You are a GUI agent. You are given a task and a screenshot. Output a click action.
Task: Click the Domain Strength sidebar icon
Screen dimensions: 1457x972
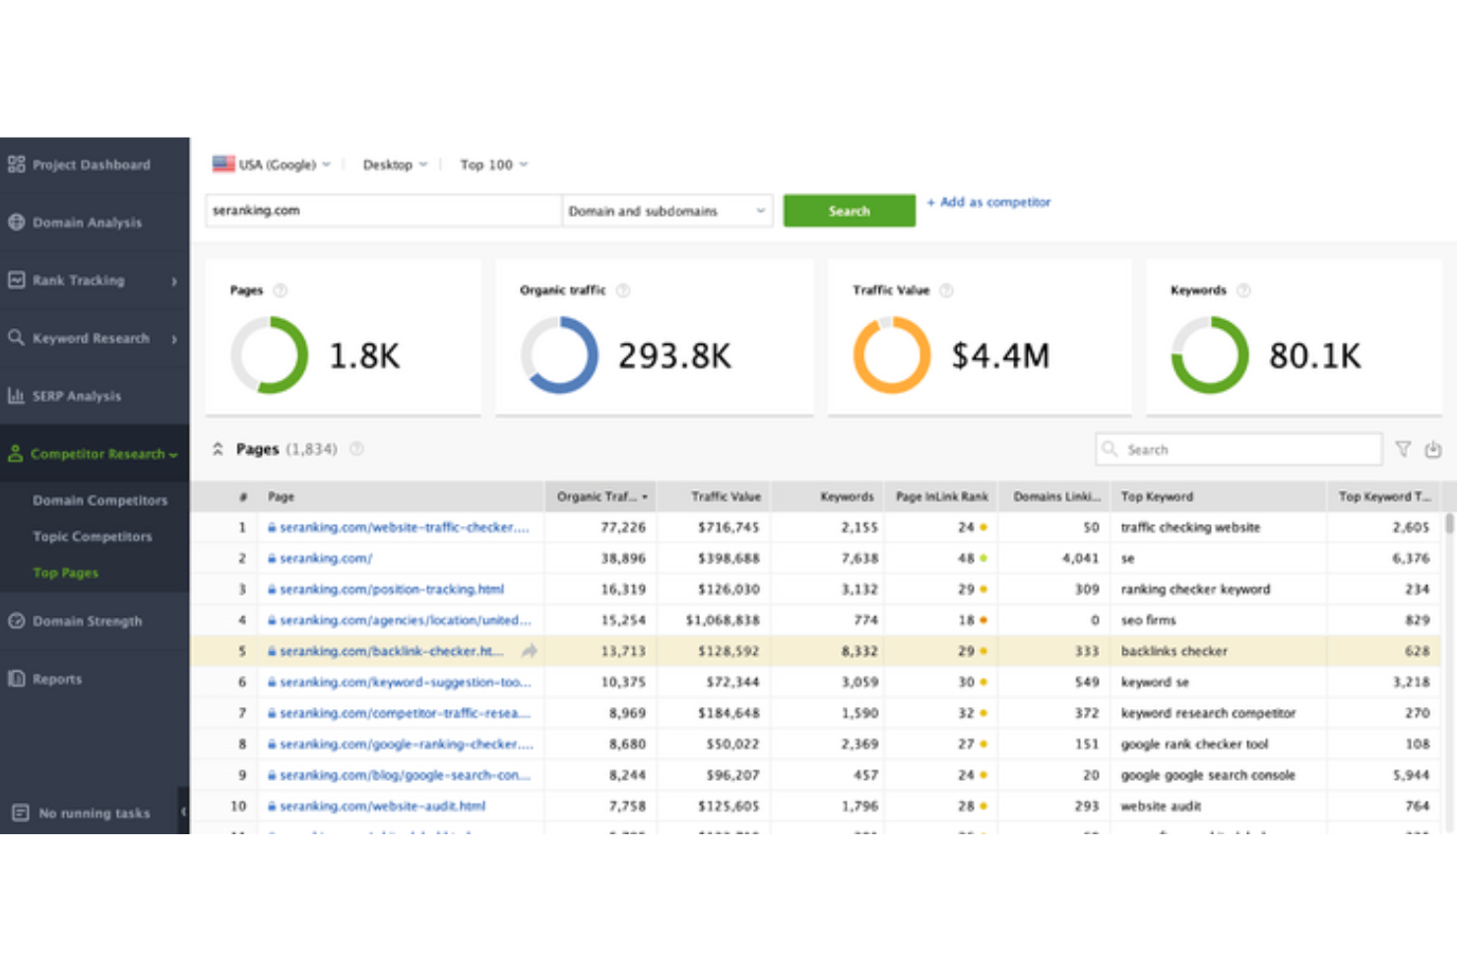tap(16, 621)
